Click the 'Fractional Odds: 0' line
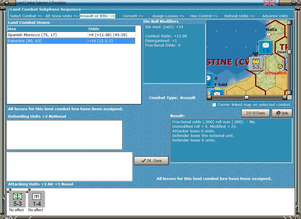The width and height of the screenshot is (301, 219). click(x=163, y=45)
